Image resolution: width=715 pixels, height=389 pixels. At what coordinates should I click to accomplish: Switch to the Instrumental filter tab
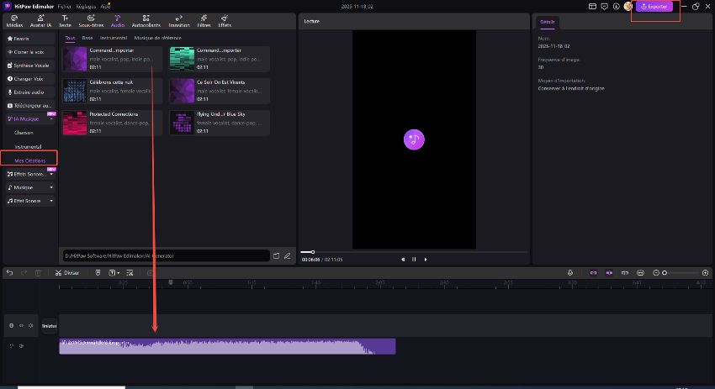[x=114, y=38]
